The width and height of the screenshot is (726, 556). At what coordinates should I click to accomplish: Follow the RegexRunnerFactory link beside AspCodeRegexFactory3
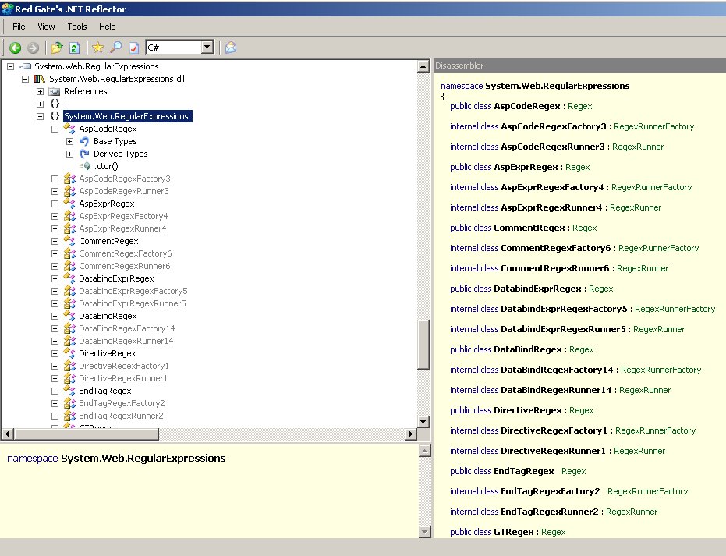pos(653,126)
